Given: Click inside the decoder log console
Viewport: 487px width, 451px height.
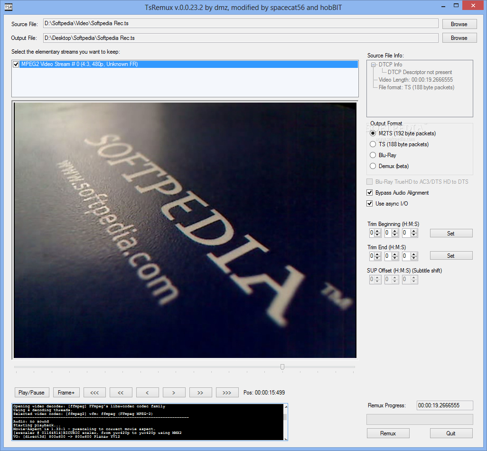Looking at the screenshot, I should click(x=148, y=422).
